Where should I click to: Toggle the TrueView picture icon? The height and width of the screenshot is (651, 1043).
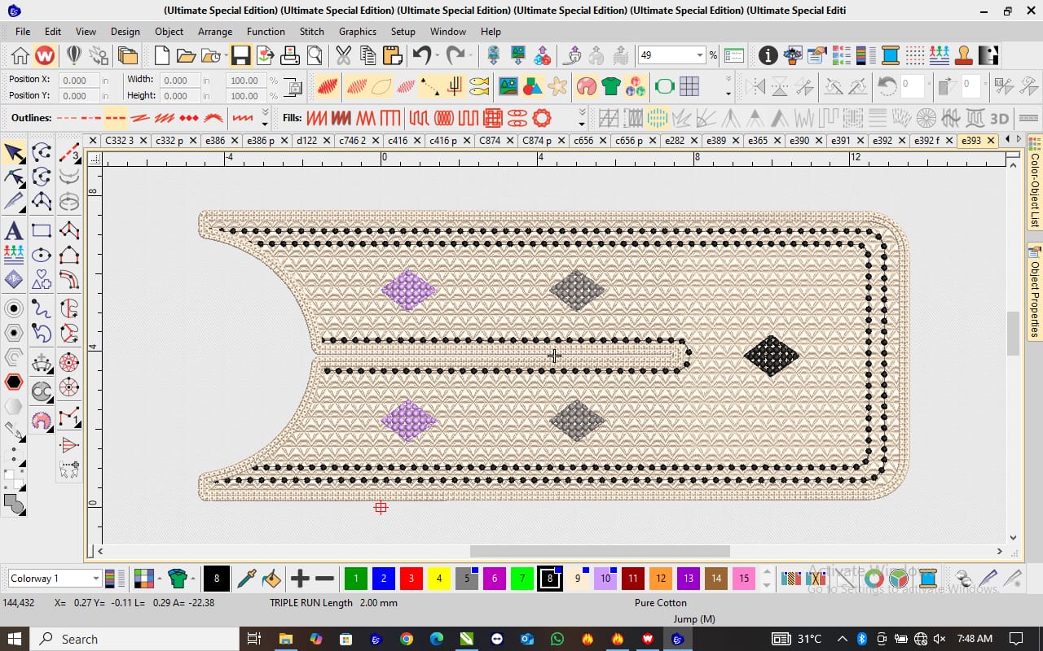(x=508, y=85)
